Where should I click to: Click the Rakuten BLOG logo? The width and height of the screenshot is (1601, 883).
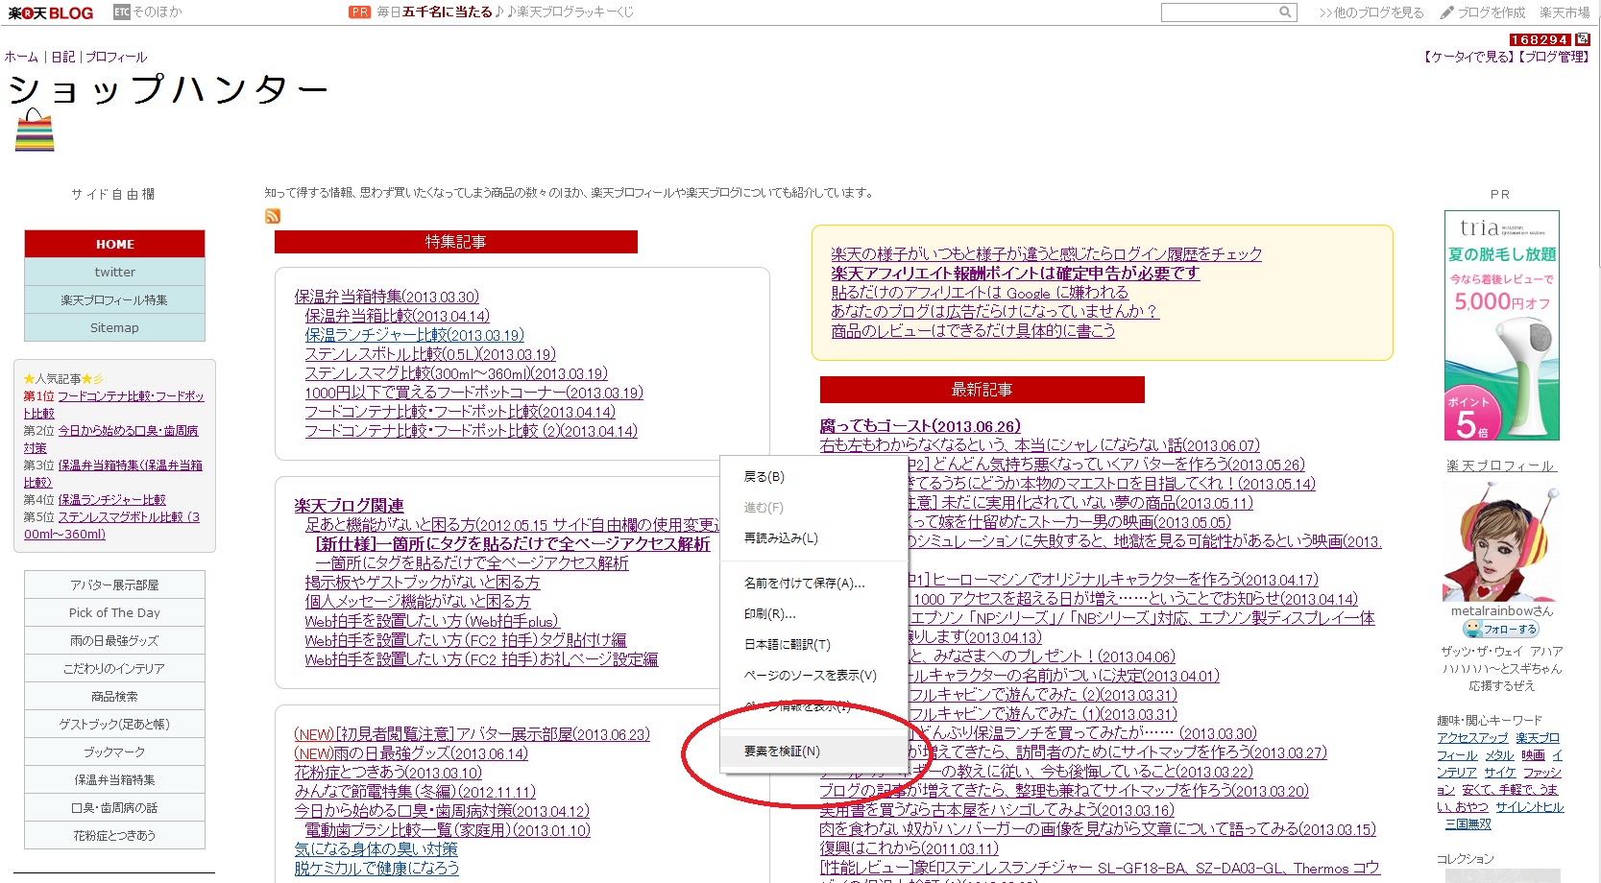[x=51, y=12]
